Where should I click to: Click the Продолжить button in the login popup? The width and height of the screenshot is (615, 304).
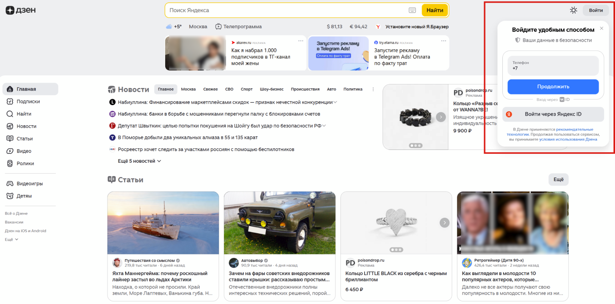[x=553, y=86]
